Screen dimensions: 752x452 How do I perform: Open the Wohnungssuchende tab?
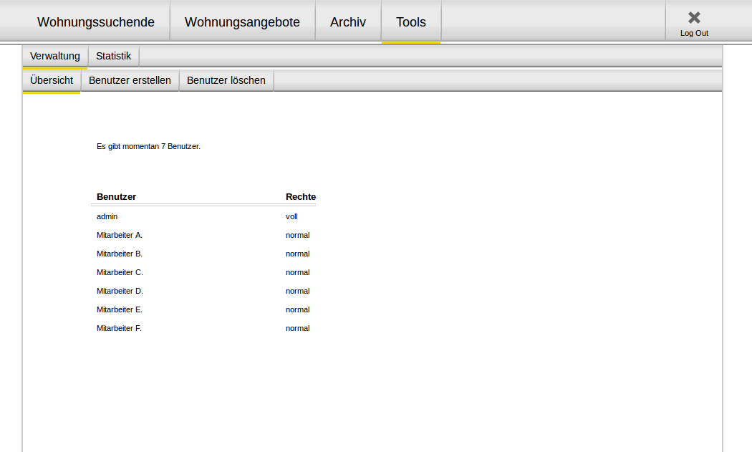tap(96, 22)
